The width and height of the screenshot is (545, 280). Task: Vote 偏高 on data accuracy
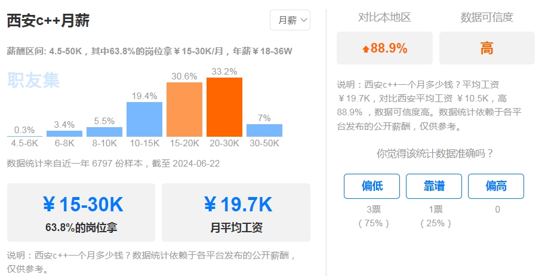(x=495, y=186)
